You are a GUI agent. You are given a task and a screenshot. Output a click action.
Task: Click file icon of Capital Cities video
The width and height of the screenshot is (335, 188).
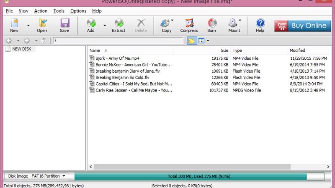(x=92, y=84)
